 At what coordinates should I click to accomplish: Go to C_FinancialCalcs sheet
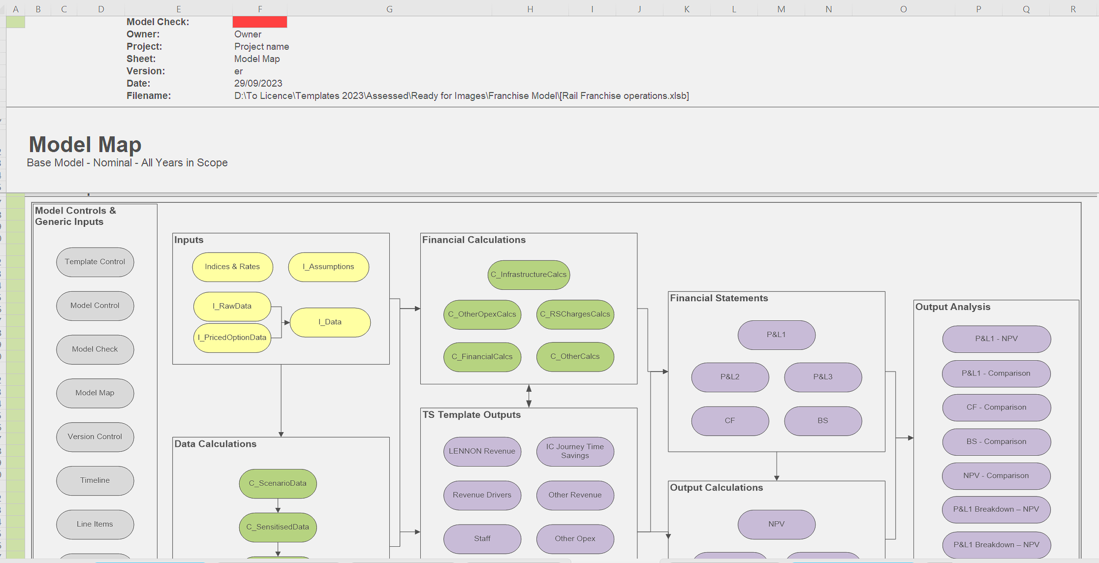click(x=482, y=357)
